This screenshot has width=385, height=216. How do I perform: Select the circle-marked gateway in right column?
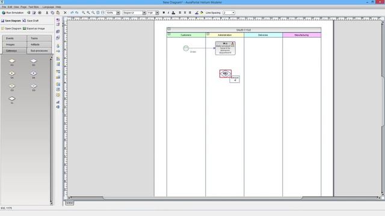pos(34,86)
